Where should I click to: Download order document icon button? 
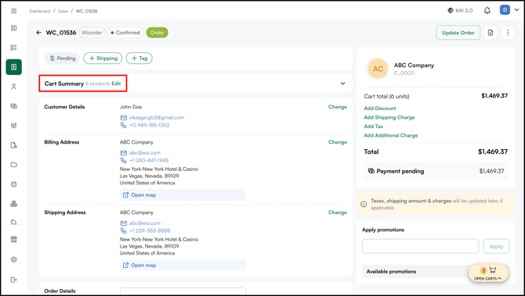click(x=491, y=33)
